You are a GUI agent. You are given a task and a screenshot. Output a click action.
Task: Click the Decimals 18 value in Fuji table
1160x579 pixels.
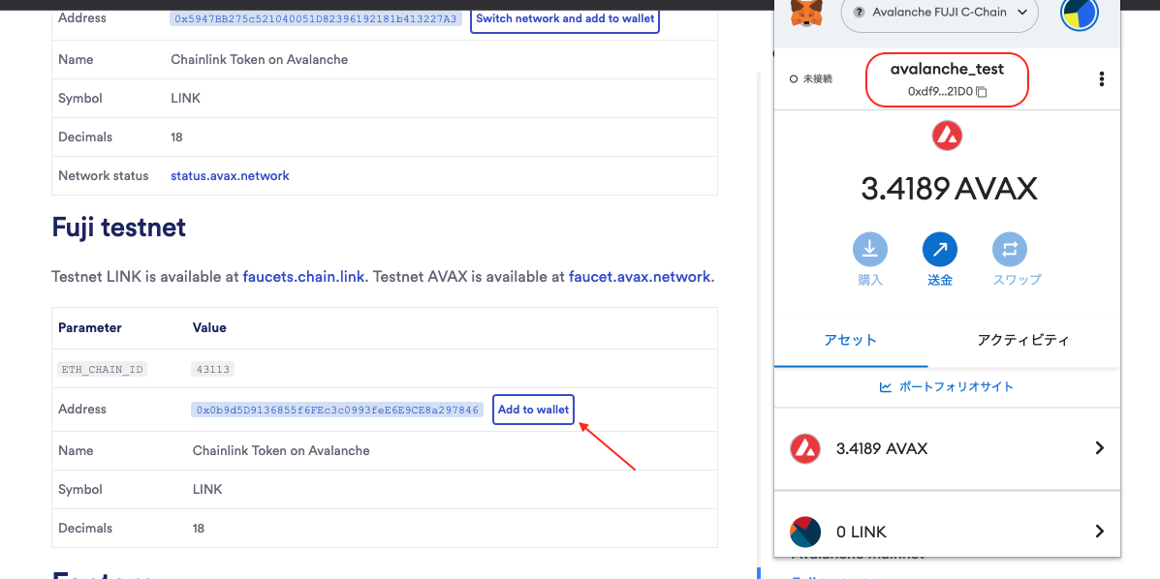pos(199,528)
